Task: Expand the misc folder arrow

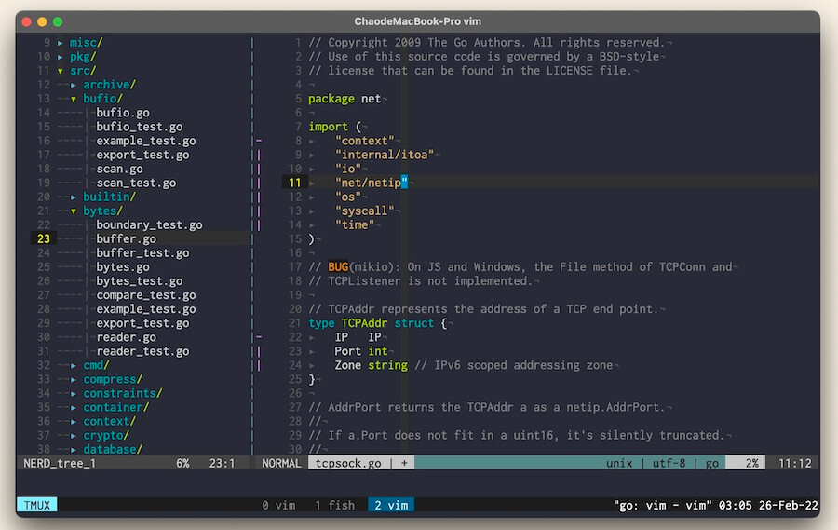Action: [61, 43]
